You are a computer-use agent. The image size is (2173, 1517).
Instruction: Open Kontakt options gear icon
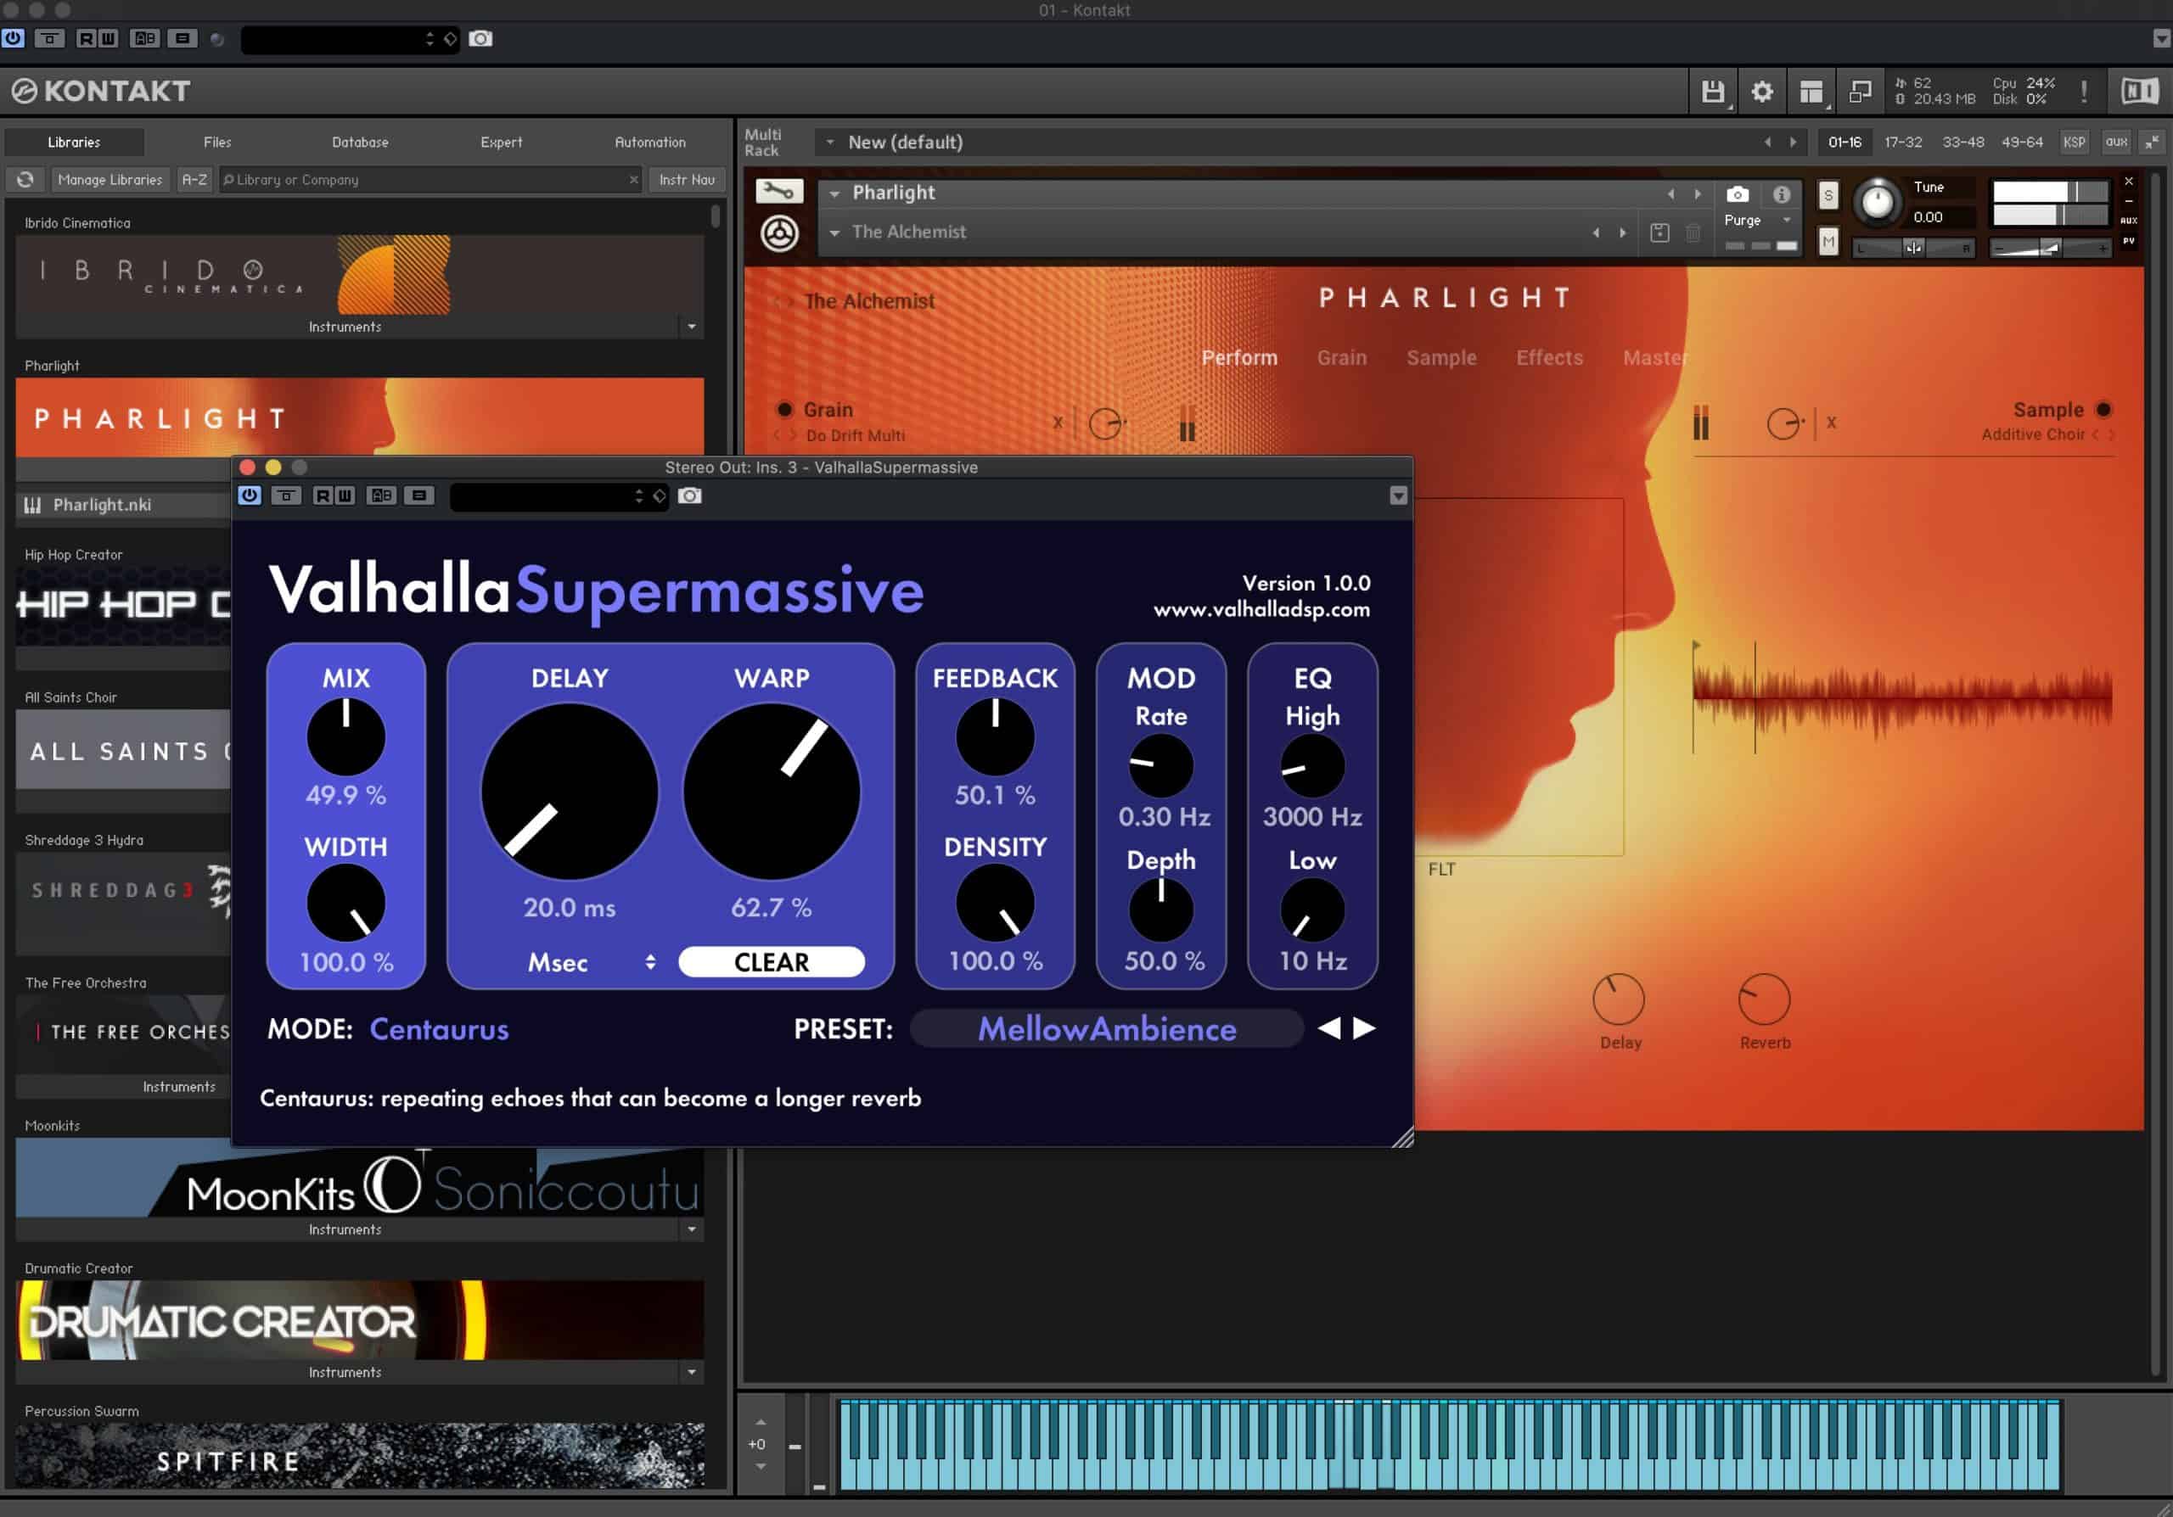pyautogui.click(x=1761, y=92)
